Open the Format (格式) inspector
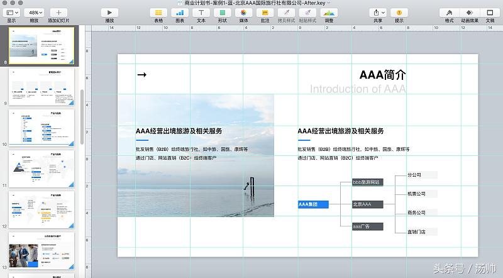 pyautogui.click(x=449, y=13)
